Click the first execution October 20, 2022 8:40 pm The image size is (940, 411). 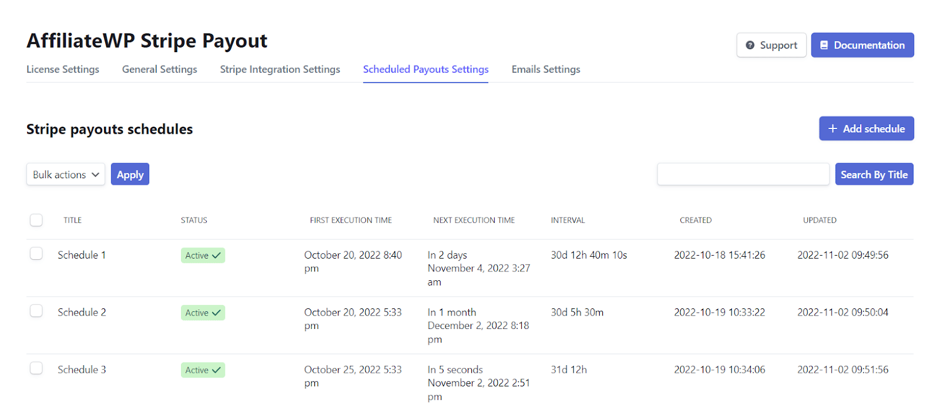tap(353, 261)
